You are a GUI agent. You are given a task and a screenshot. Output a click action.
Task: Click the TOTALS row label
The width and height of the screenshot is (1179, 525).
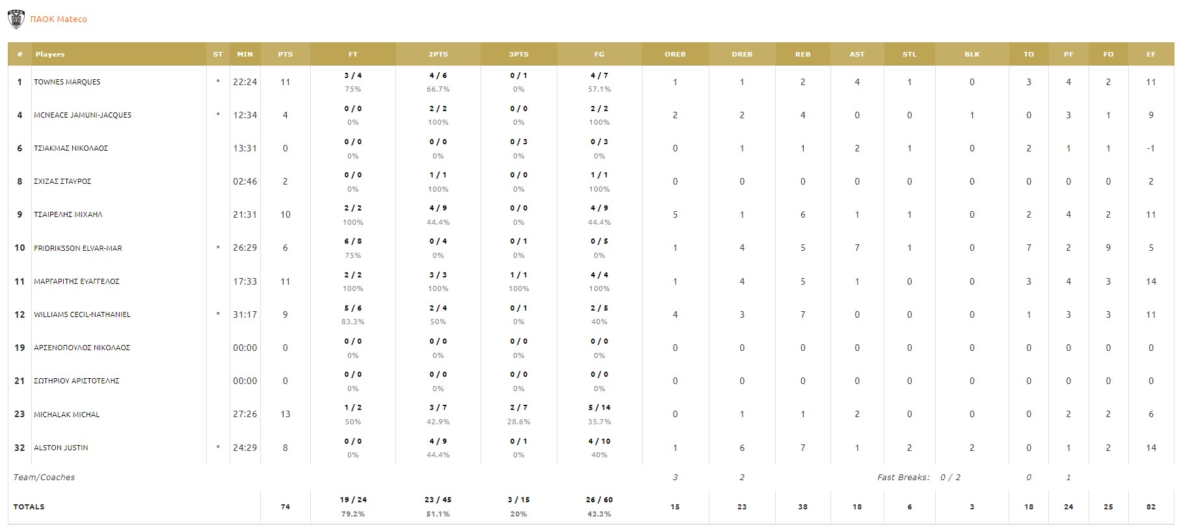tap(29, 507)
